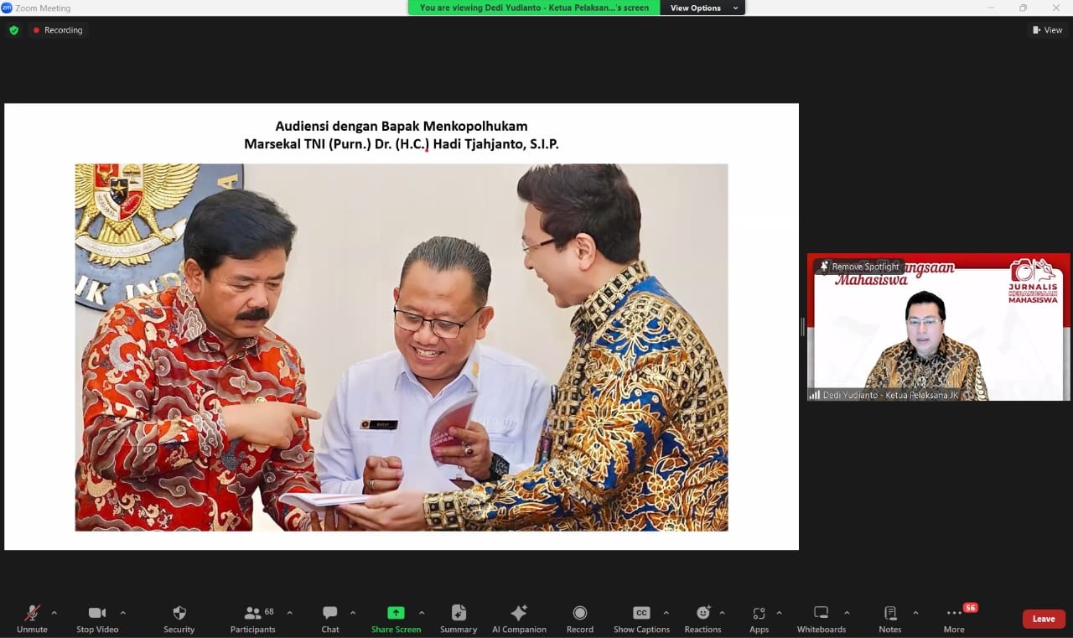Open a Zoom Whiteboard
This screenshot has height=638, width=1073.
tap(821, 618)
